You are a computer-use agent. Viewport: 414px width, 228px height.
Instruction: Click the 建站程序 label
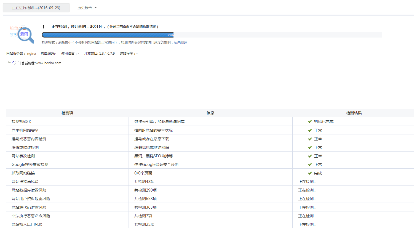click(x=129, y=54)
